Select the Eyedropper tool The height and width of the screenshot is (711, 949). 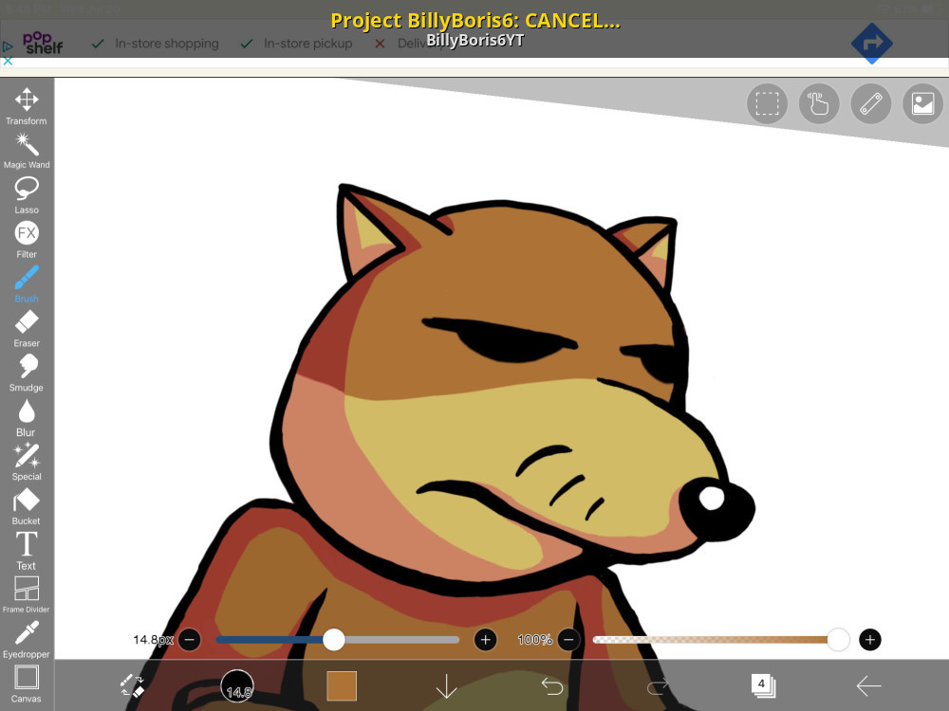pos(27,639)
